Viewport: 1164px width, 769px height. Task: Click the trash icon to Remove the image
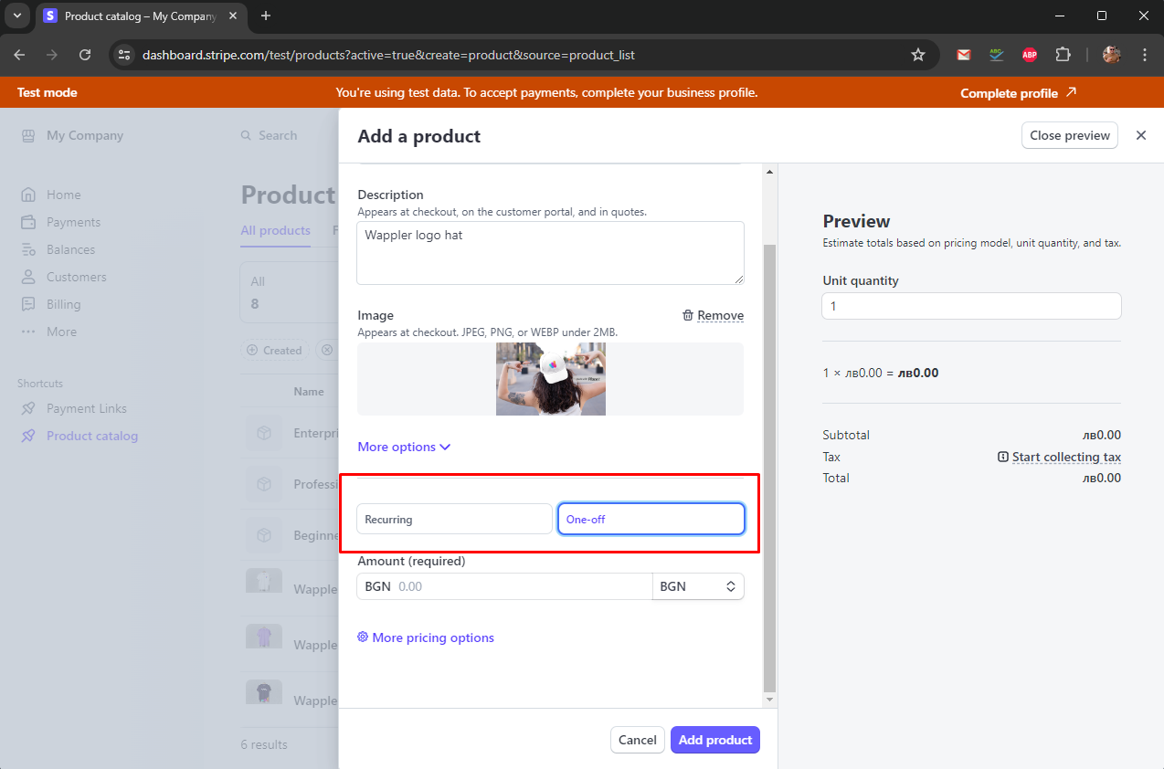688,315
